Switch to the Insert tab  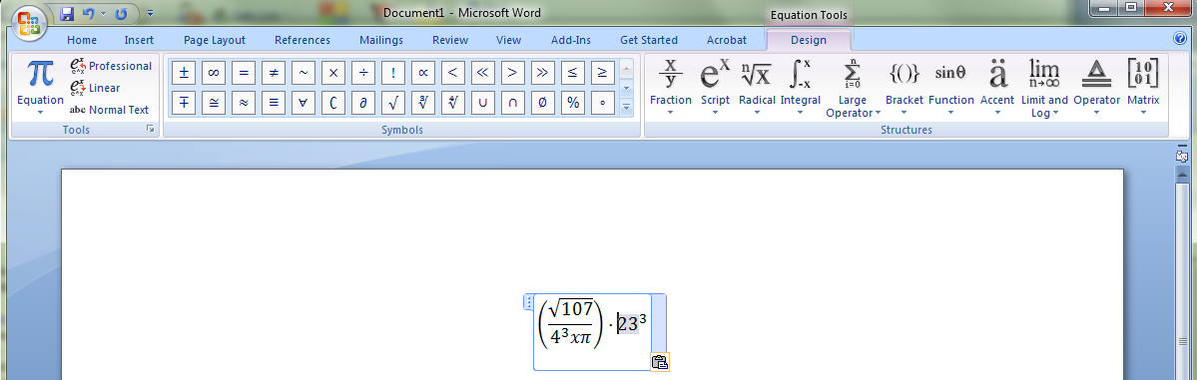click(139, 40)
